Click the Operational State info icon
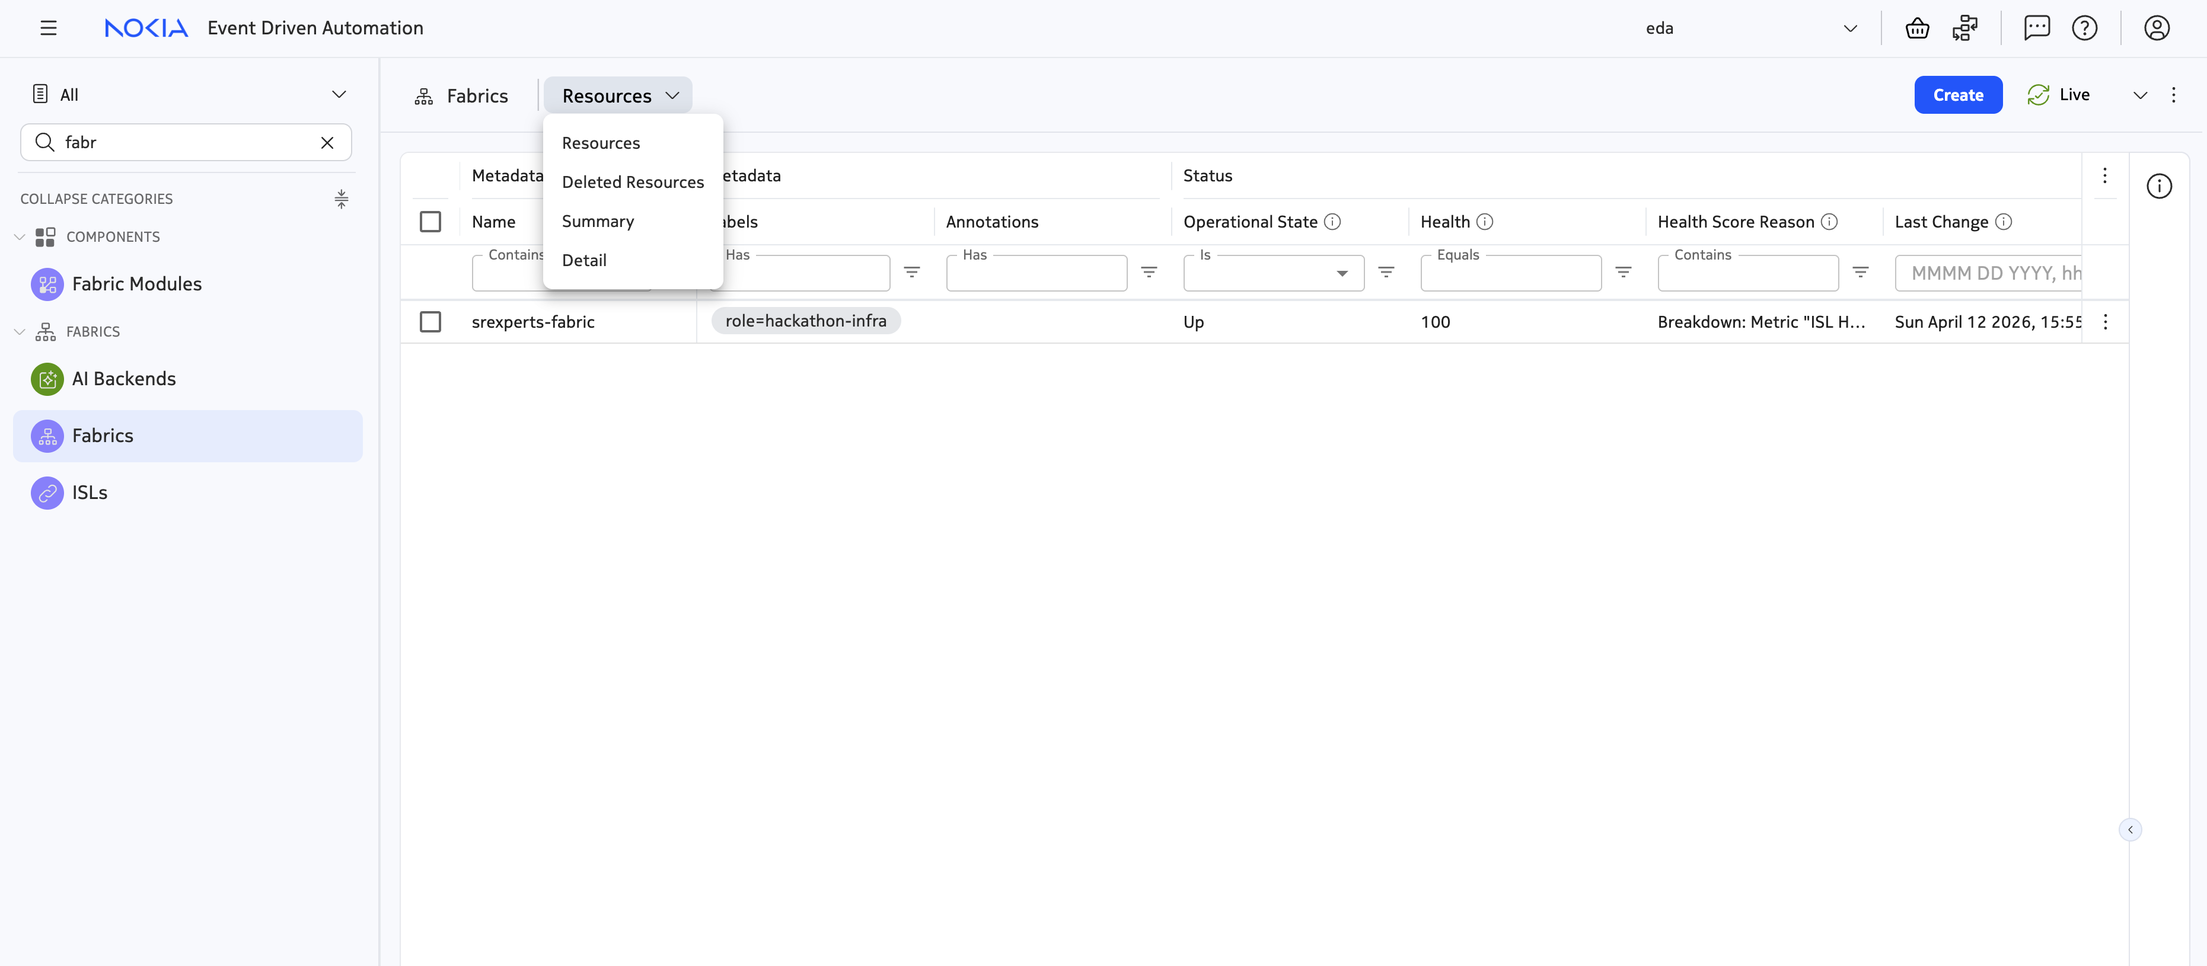This screenshot has height=966, width=2207. 1332,222
